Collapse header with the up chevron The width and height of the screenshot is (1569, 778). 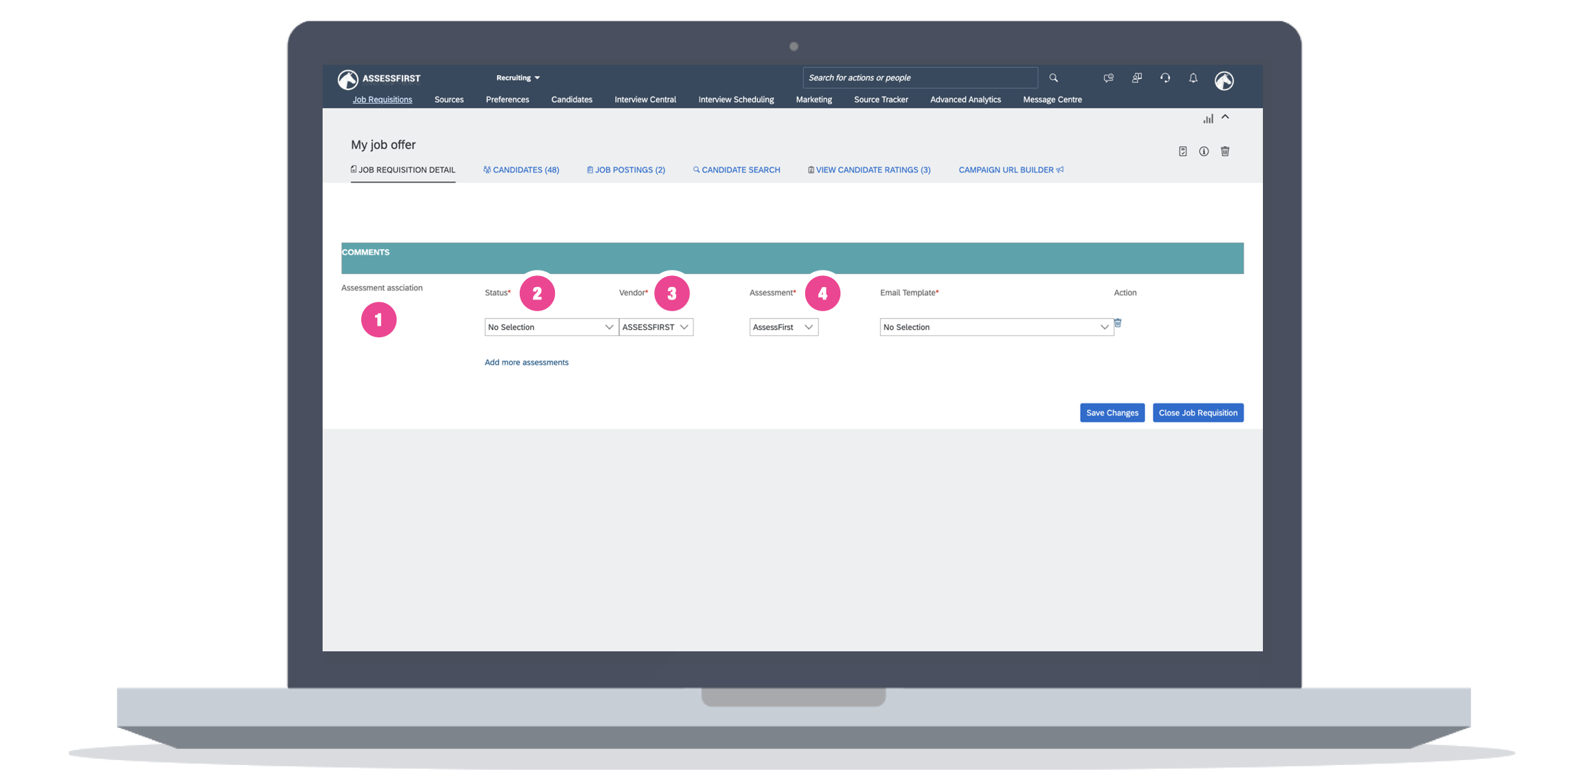click(x=1226, y=117)
